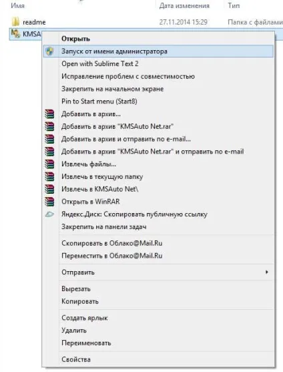The image size is (283, 372).
Task: Click the readme folder icon
Action: 15,22
